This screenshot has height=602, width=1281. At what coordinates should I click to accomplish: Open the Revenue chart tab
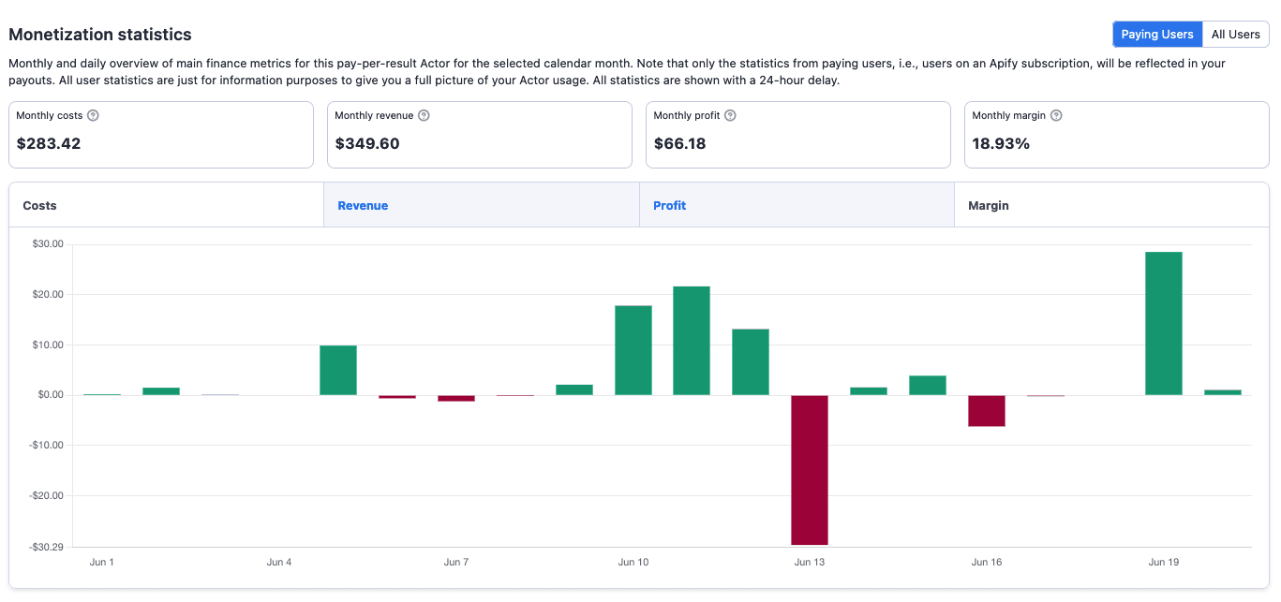tap(482, 206)
